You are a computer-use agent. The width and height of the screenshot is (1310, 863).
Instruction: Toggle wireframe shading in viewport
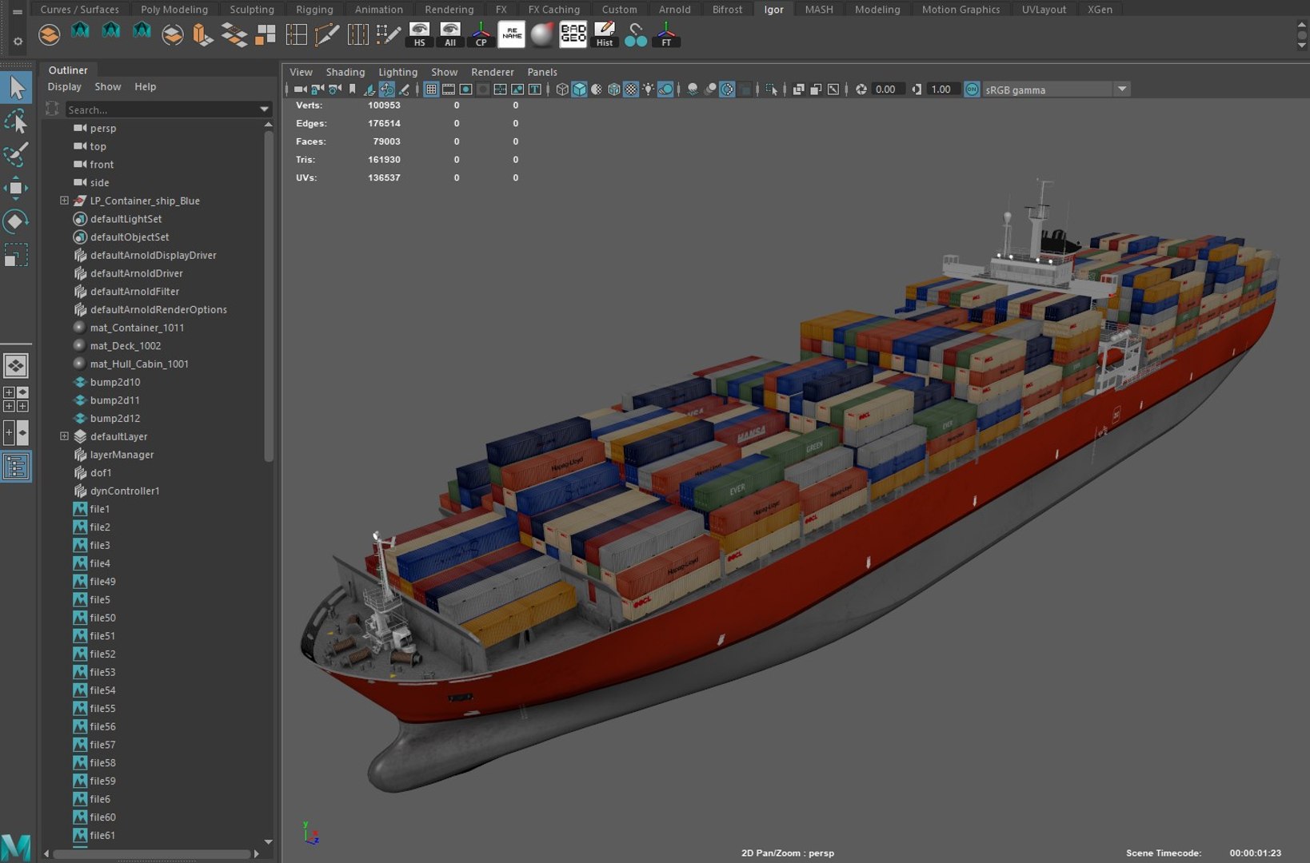(562, 89)
